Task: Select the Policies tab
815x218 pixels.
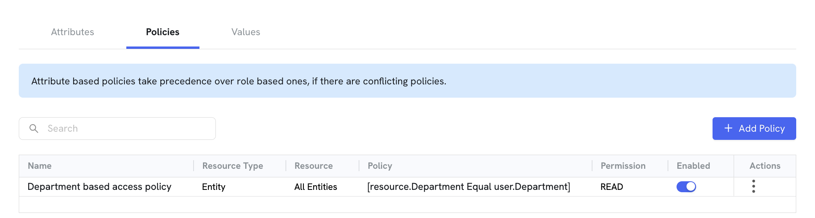Action: 163,32
